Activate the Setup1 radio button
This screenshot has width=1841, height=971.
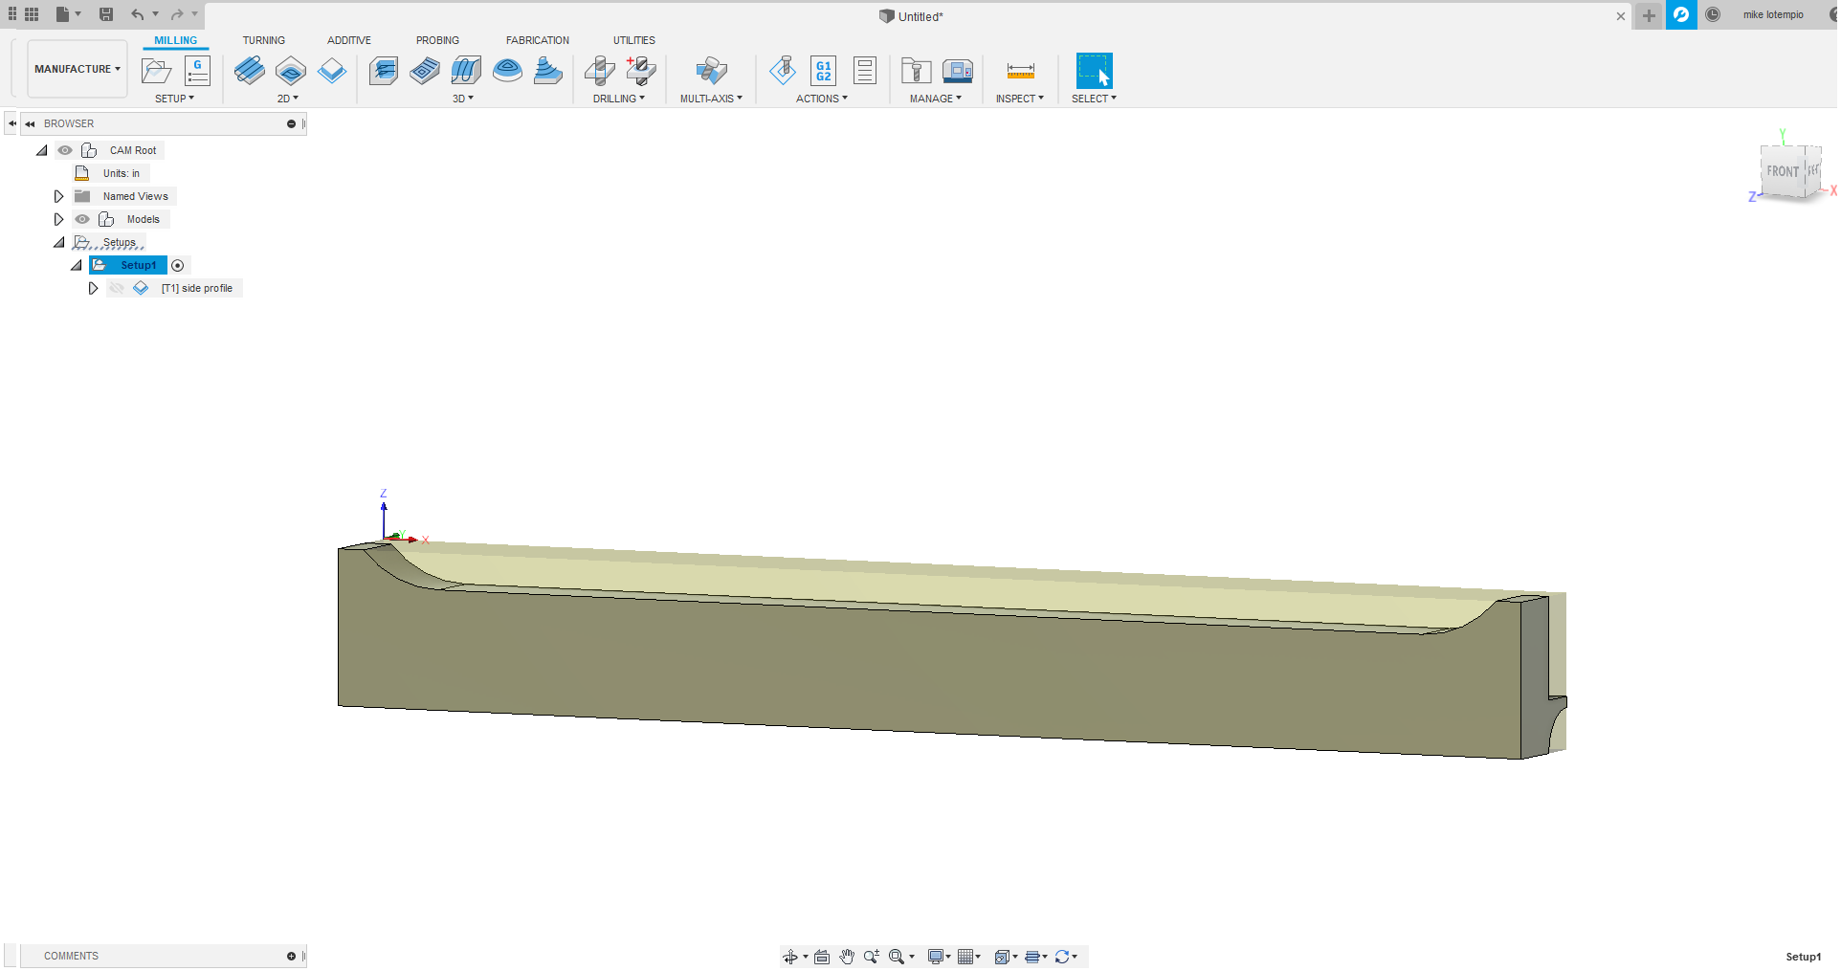177,266
